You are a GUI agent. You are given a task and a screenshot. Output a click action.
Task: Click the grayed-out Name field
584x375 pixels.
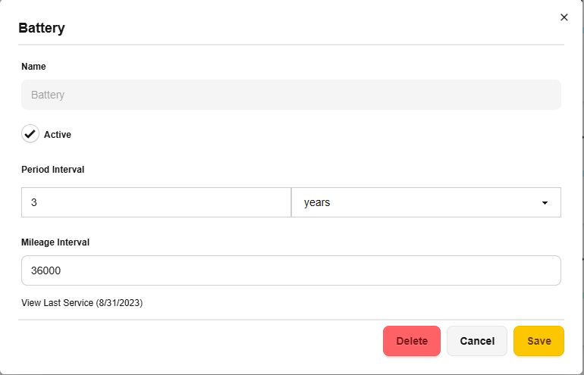coord(290,95)
